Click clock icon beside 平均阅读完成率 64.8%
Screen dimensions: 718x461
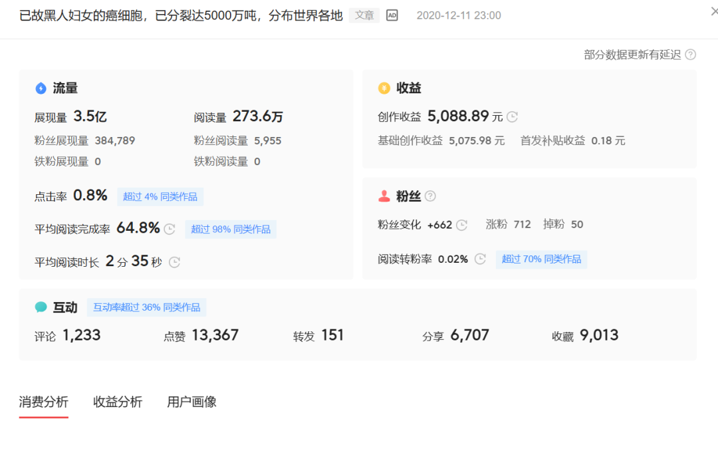[x=170, y=229]
